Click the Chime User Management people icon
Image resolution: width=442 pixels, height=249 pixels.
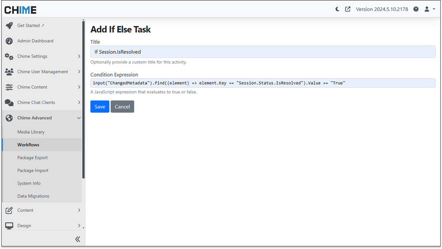click(x=9, y=72)
